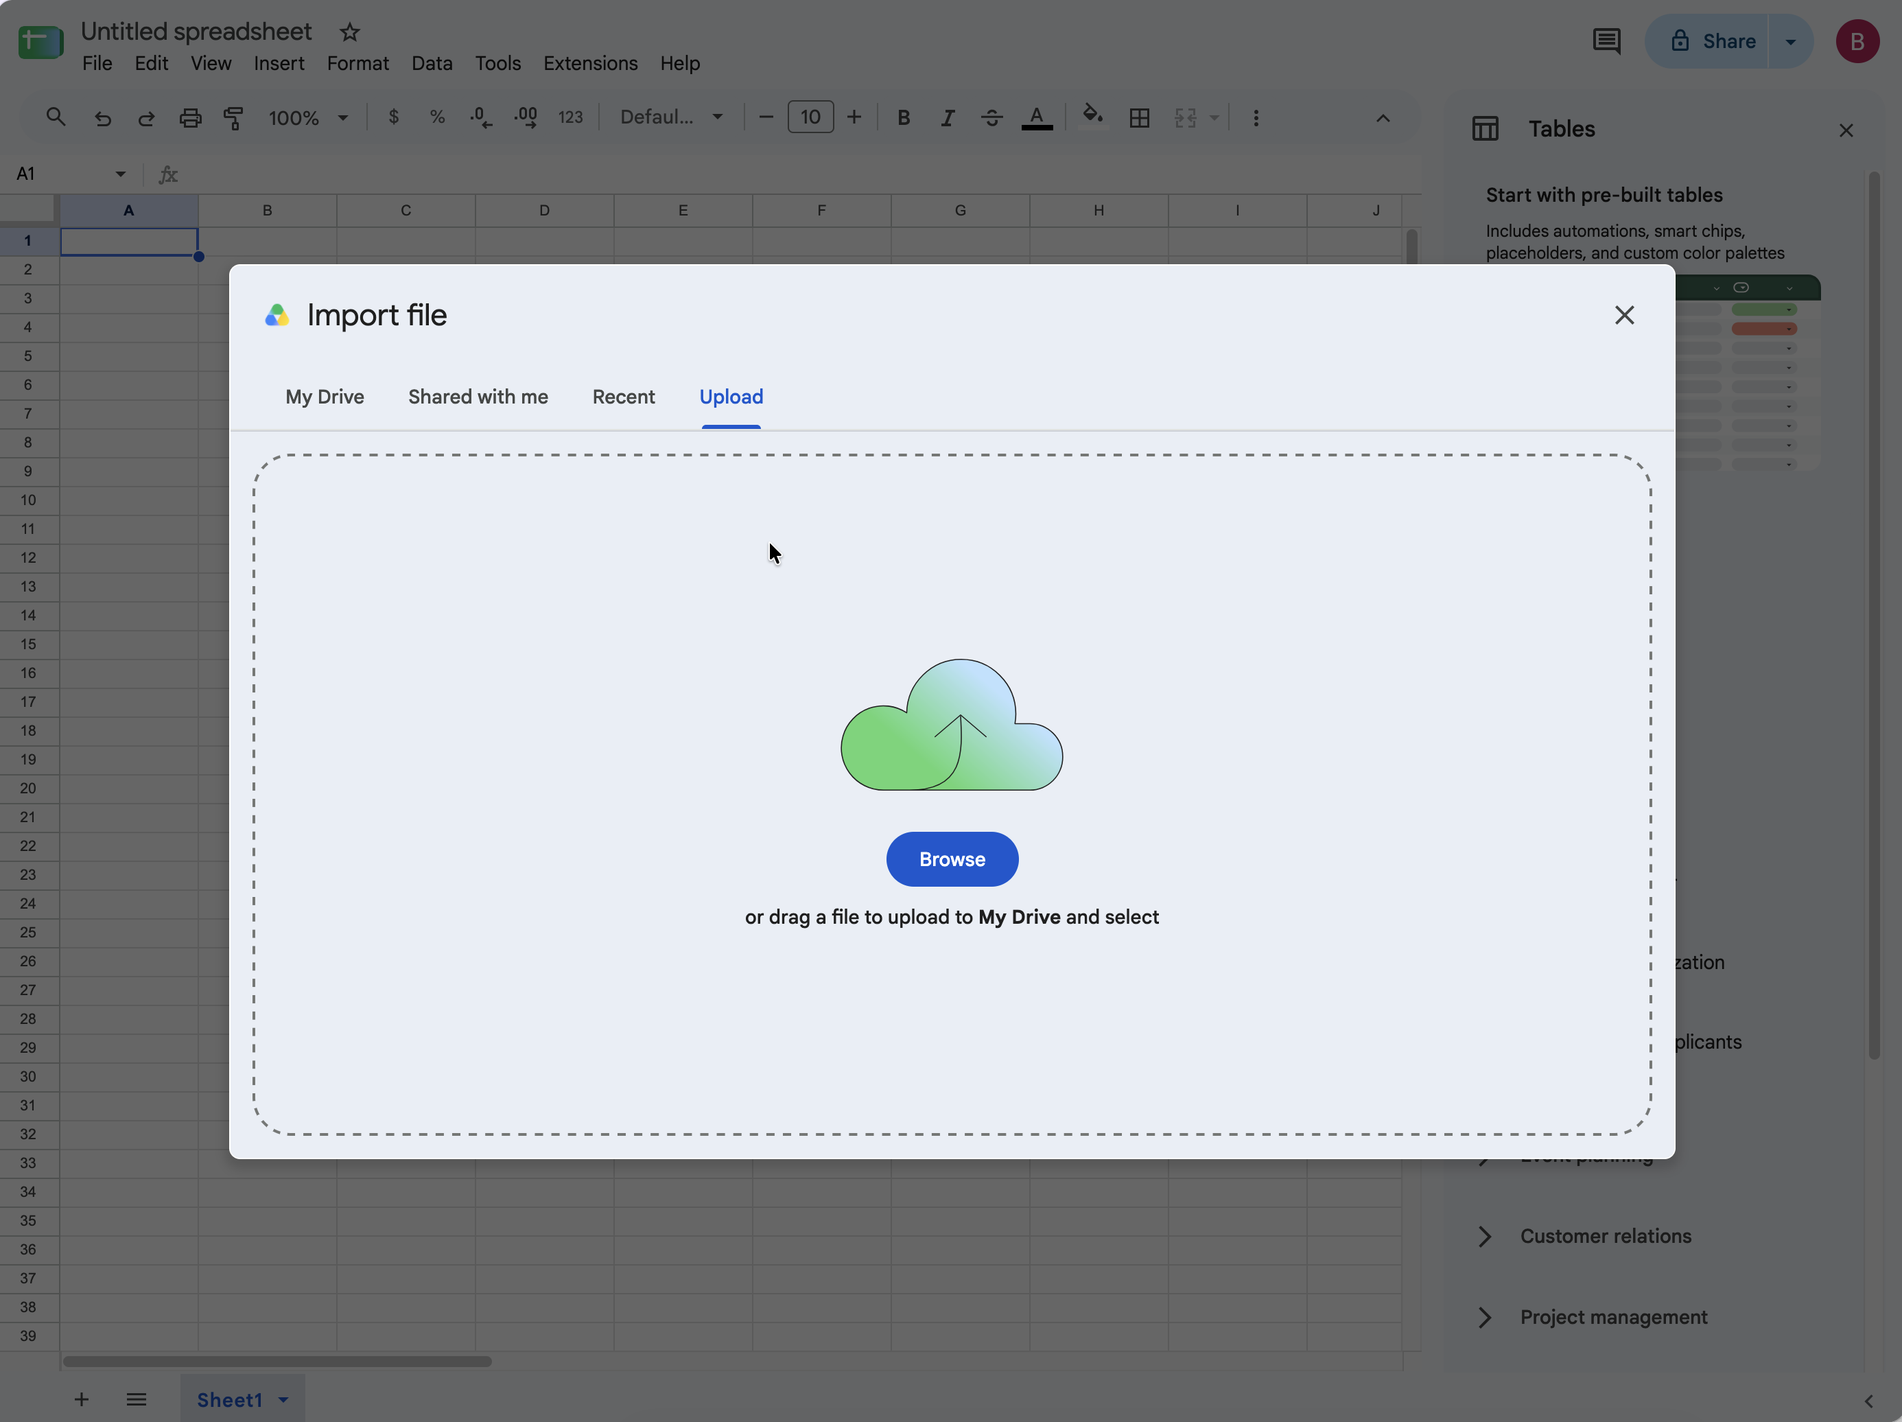Expand the Customer relations category
Screen dimensions: 1902x1422
tap(1484, 1236)
